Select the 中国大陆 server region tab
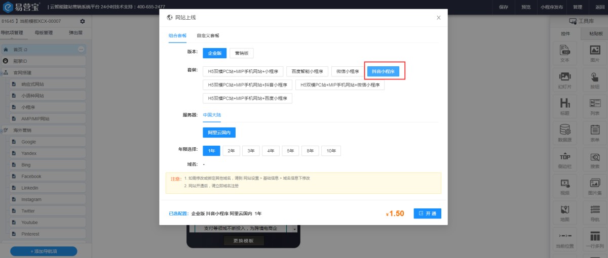Screen dimensions: 608x258 [x=212, y=115]
